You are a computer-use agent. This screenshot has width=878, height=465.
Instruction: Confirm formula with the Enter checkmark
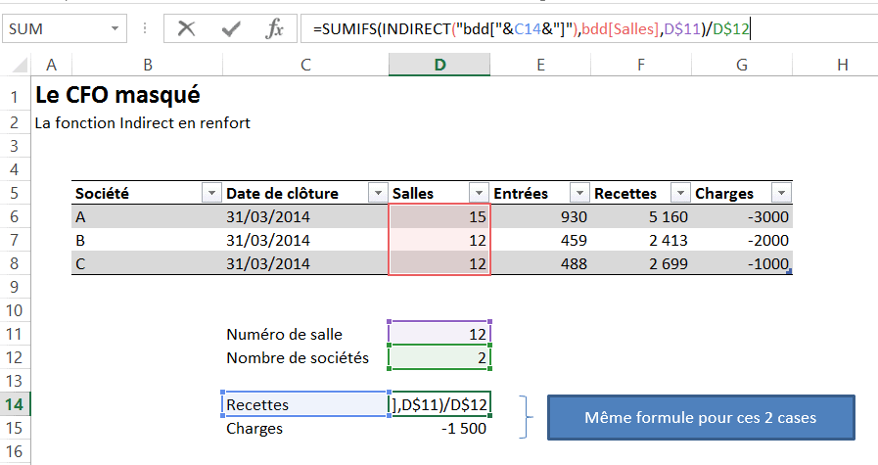[x=231, y=29]
